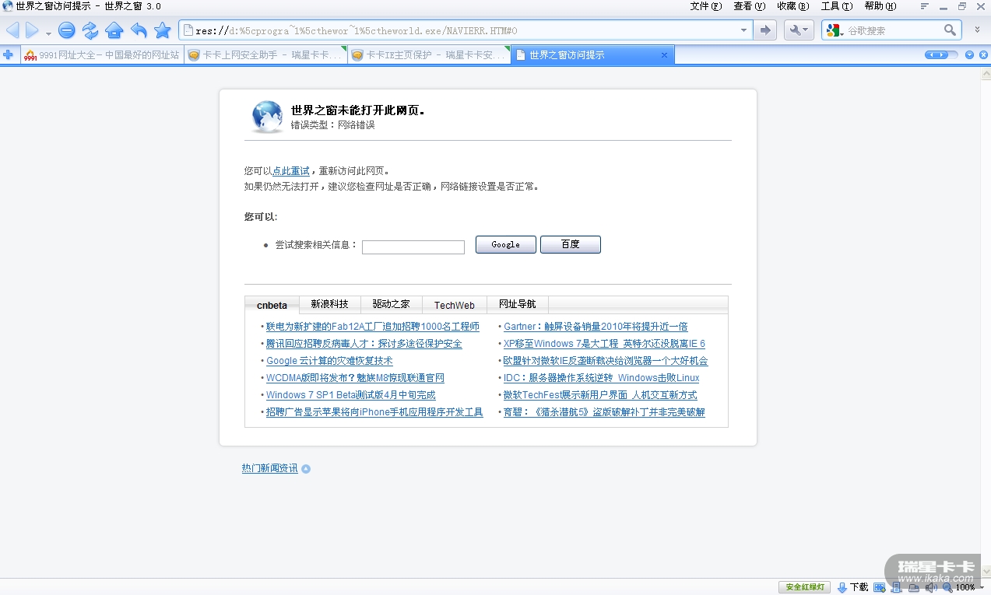Open the 帮助(H) menu
Image resolution: width=991 pixels, height=595 pixels.
(880, 6)
